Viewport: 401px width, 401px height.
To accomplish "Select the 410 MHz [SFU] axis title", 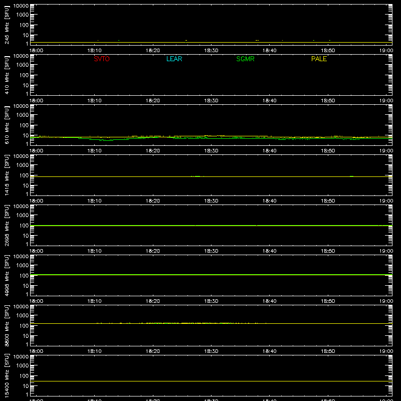I will [7, 75].
